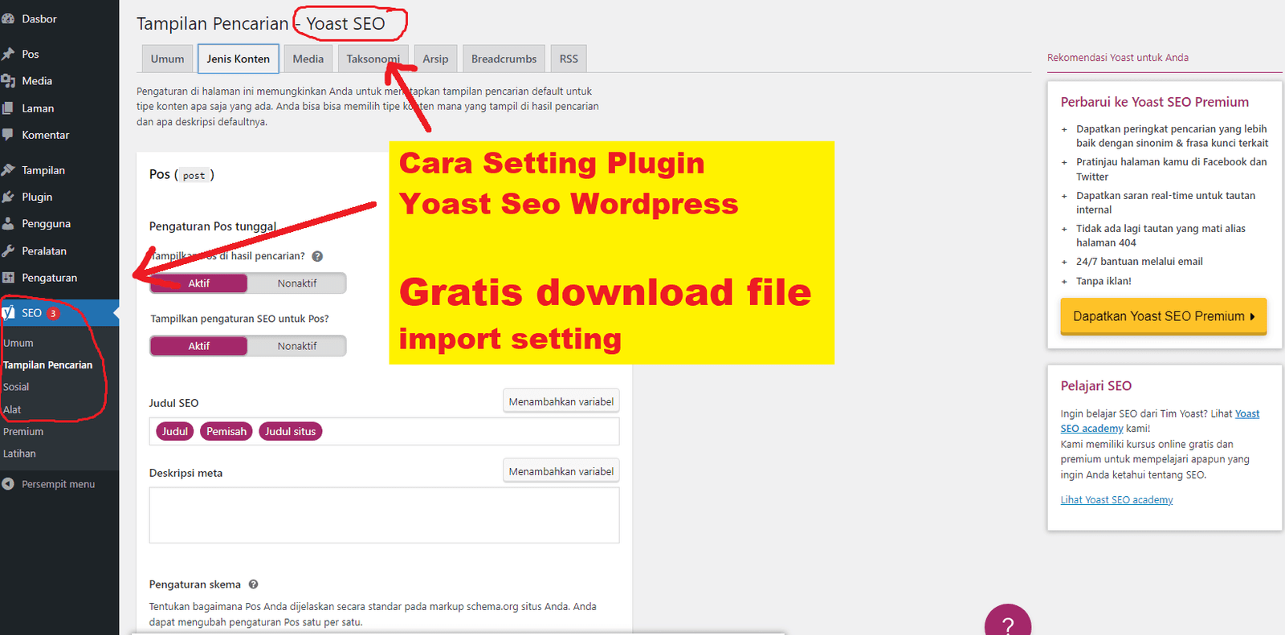This screenshot has width=1285, height=635.
Task: Open the Media tab
Action: point(308,59)
